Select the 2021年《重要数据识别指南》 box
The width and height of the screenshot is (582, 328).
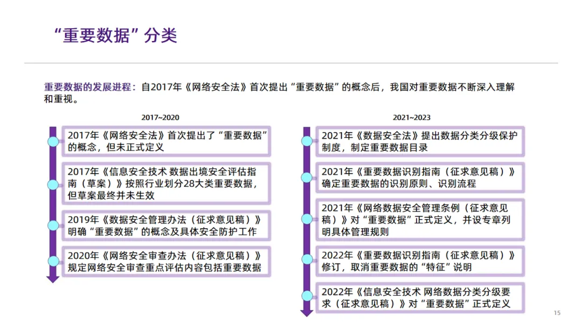point(420,177)
